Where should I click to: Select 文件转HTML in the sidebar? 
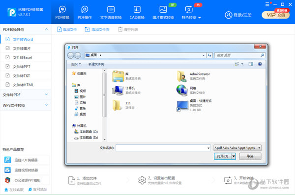26,85
